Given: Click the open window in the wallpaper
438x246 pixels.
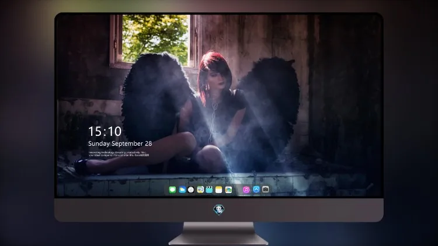Looking at the screenshot, I should (x=155, y=39).
